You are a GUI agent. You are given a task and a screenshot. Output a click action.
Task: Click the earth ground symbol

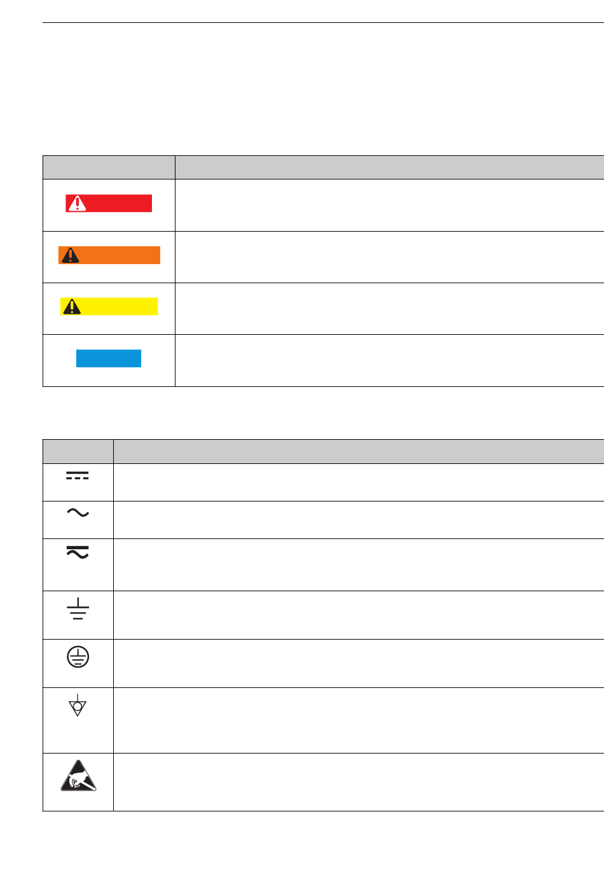78,609
